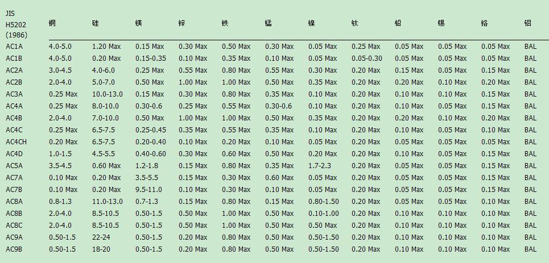Screen dimensions: 549x263
Task: Click the BAL cell in AC2A row
Action: pyautogui.click(x=530, y=70)
